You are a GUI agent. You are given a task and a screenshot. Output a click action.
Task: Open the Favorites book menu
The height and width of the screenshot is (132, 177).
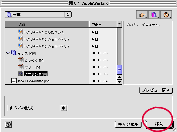tap(154, 15)
